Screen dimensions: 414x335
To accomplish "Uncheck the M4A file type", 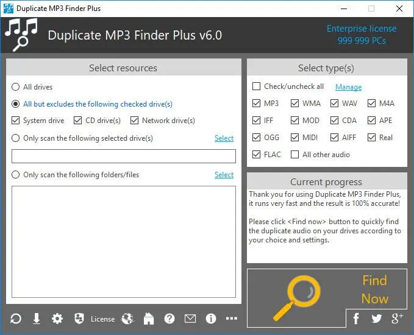I will click(371, 103).
